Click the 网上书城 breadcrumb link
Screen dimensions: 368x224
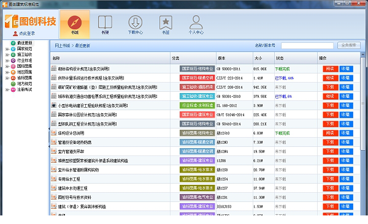point(63,46)
